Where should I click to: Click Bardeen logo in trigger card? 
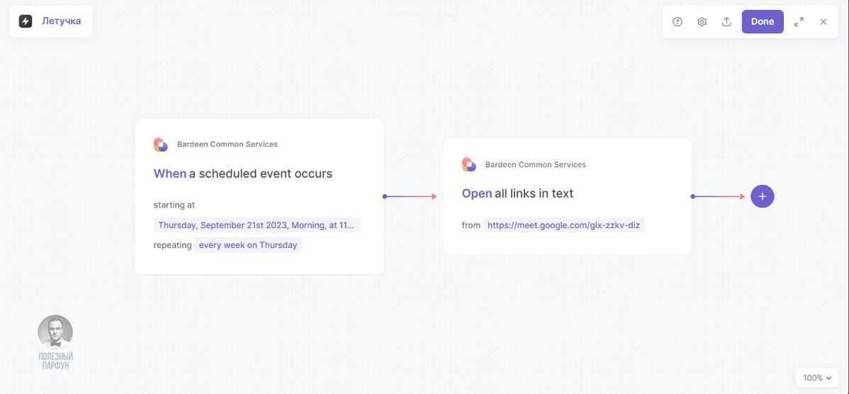tap(161, 145)
